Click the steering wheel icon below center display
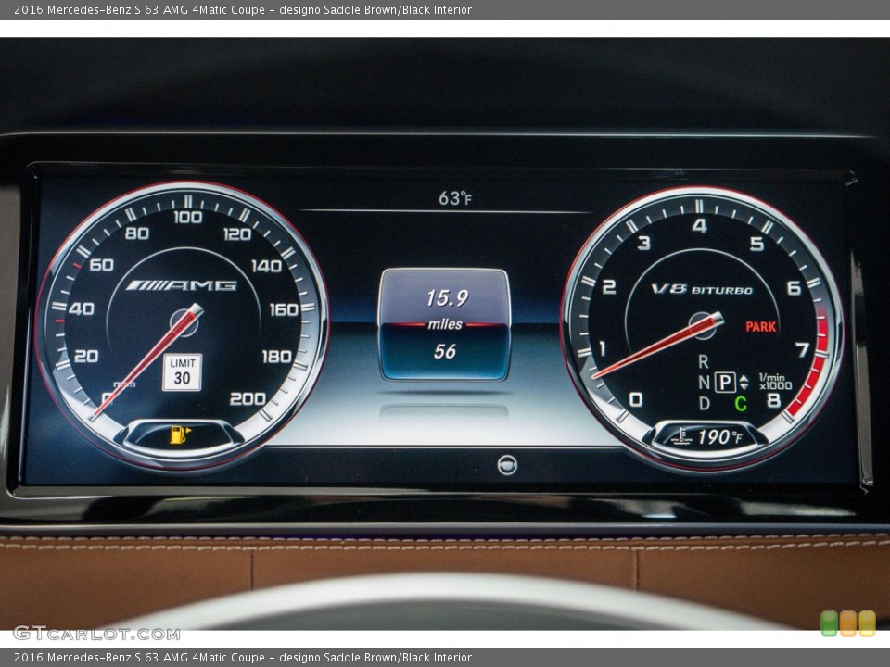890x667 pixels. pyautogui.click(x=507, y=464)
